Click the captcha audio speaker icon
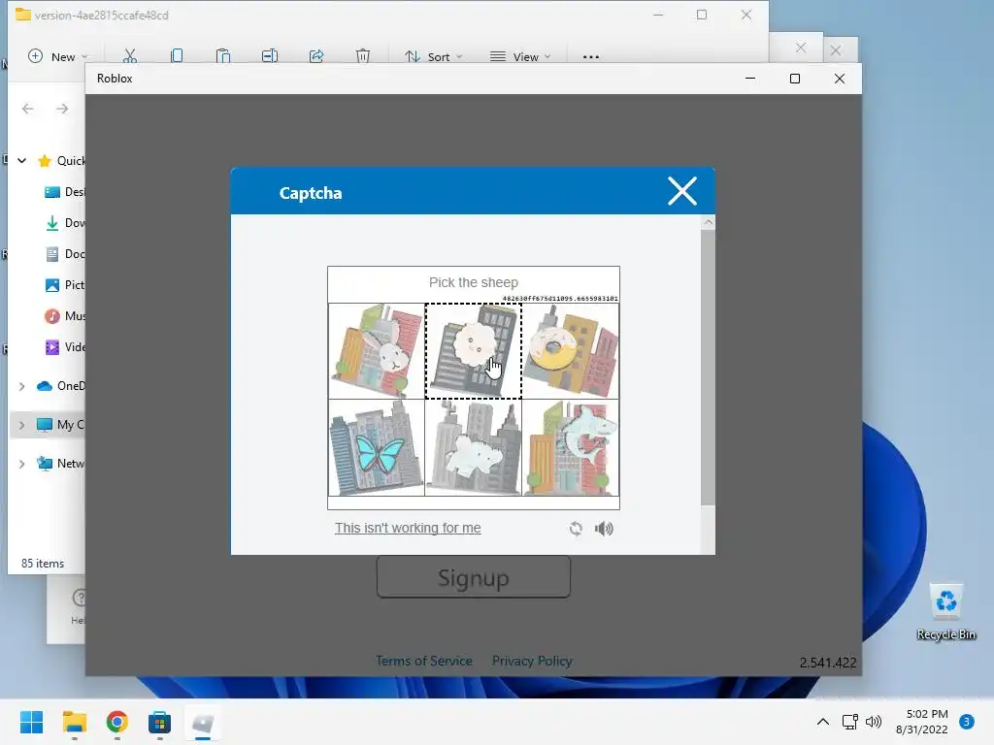The height and width of the screenshot is (745, 994). (604, 529)
